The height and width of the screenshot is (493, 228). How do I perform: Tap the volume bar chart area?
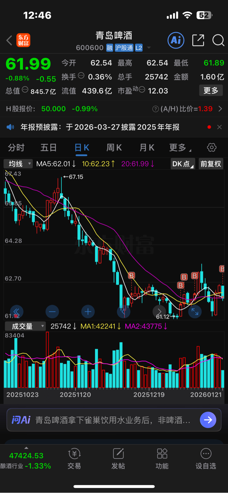point(114,360)
